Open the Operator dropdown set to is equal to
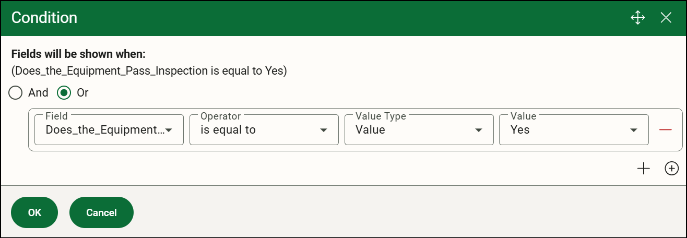Image resolution: width=687 pixels, height=238 pixels. (264, 129)
